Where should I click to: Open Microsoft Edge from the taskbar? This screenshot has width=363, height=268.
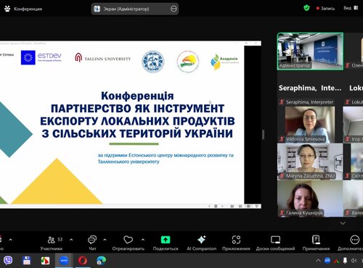101,261
